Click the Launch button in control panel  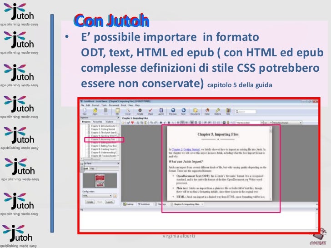pyautogui.click(x=109, y=202)
